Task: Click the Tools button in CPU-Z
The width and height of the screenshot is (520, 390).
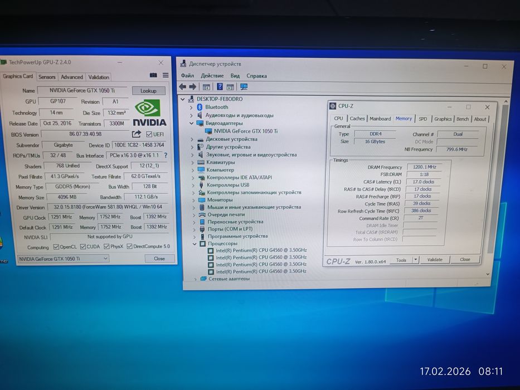Action: pyautogui.click(x=401, y=260)
